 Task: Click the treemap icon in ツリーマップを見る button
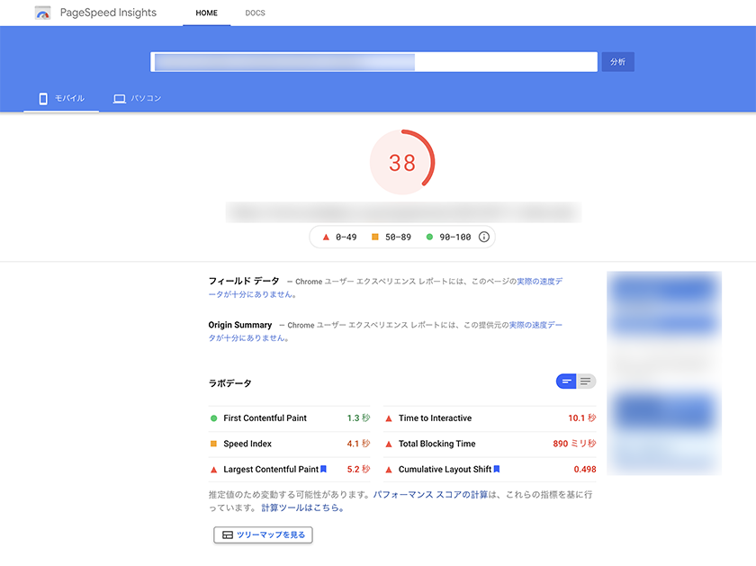coord(228,535)
